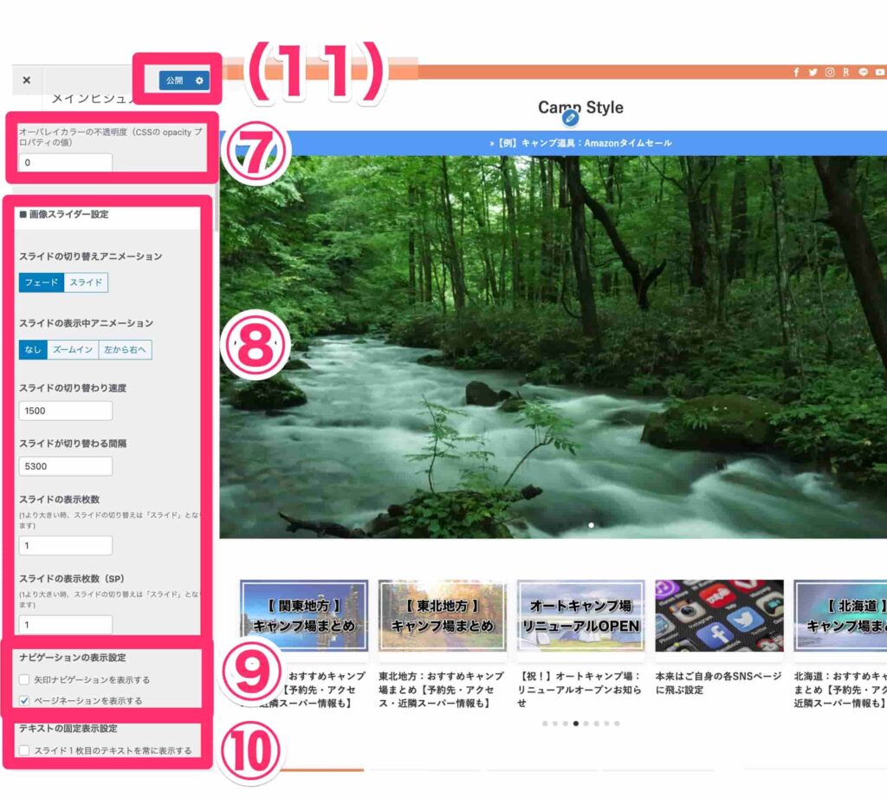Toggle ページネーションを表示する checkbox
This screenshot has width=887, height=799.
24,700
